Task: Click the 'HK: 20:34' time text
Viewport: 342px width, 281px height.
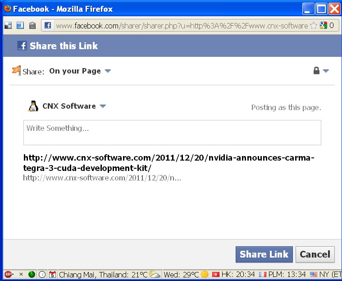Action: (238, 274)
